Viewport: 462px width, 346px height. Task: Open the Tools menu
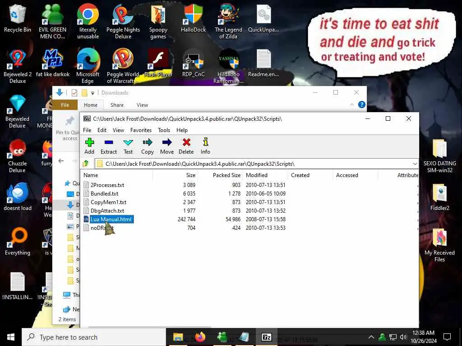click(164, 130)
